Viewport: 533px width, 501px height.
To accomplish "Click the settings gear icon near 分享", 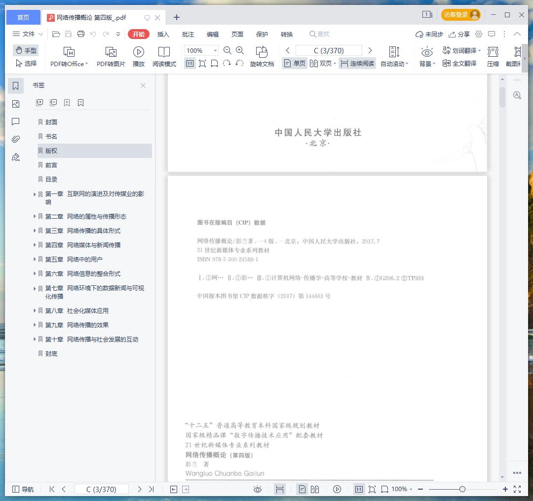I will (x=479, y=34).
